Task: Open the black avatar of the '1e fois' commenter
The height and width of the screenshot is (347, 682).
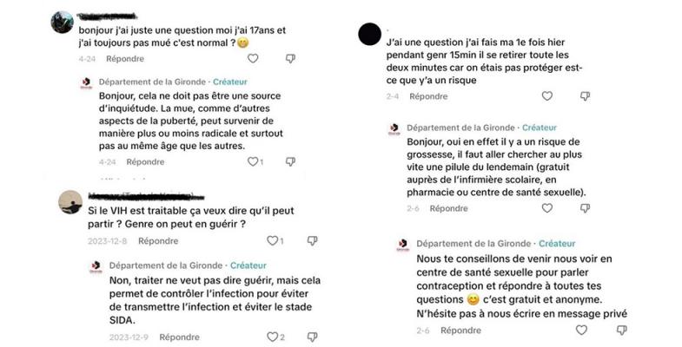Action: [x=369, y=34]
